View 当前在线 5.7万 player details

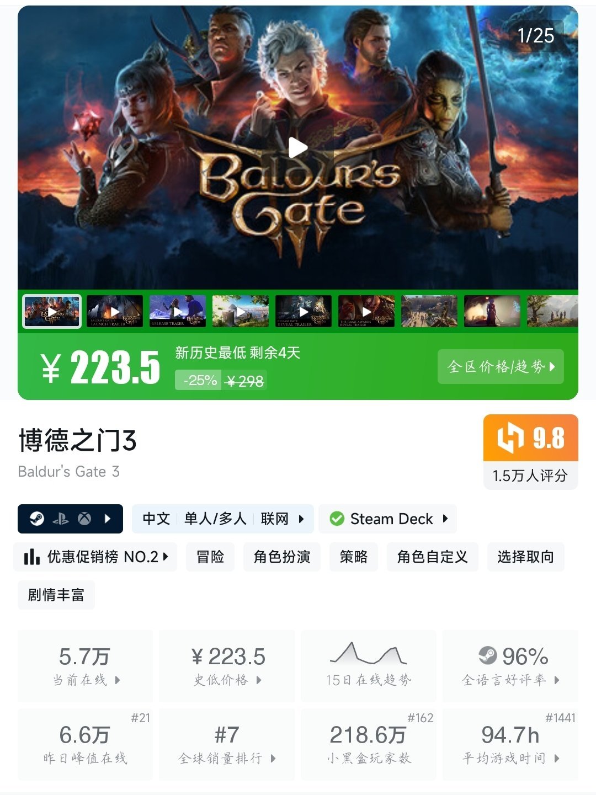[85, 666]
